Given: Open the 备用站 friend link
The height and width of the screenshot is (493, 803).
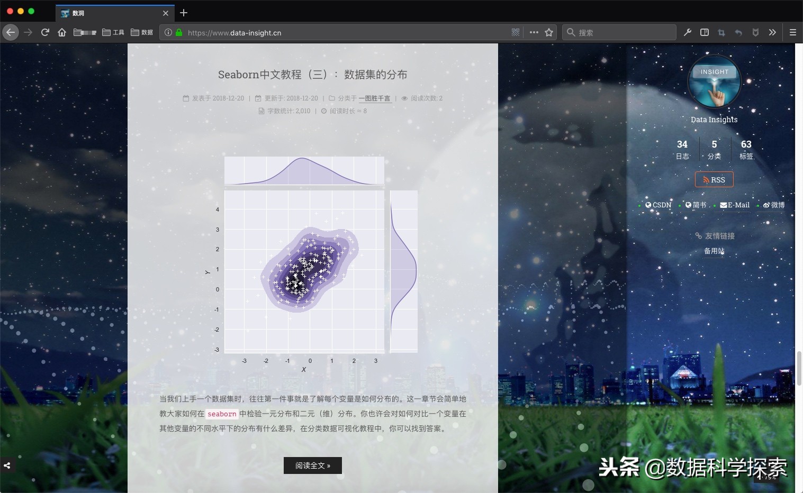Looking at the screenshot, I should click(x=714, y=251).
